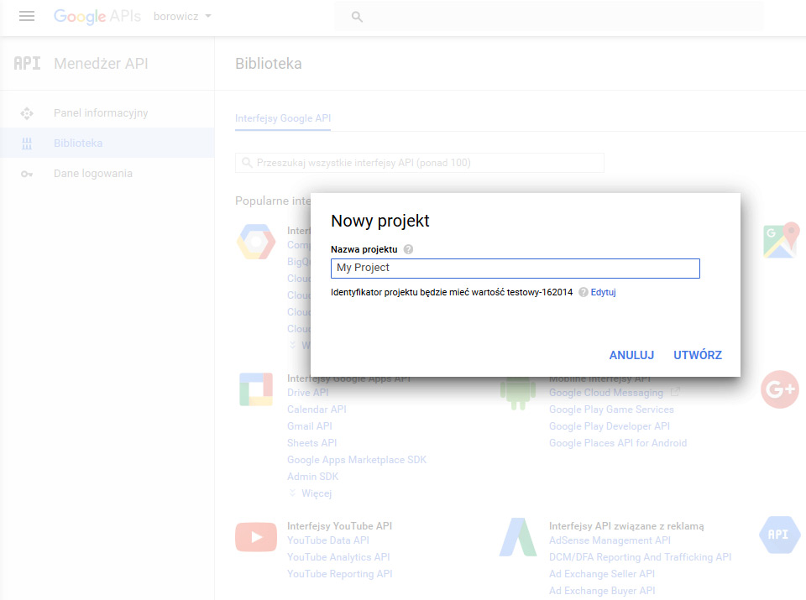Click the top search magnifier icon
Viewport: 806px width, 600px height.
click(x=357, y=17)
